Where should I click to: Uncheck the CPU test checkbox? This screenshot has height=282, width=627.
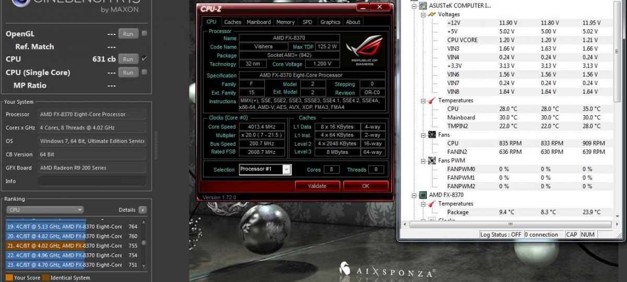coord(144,58)
